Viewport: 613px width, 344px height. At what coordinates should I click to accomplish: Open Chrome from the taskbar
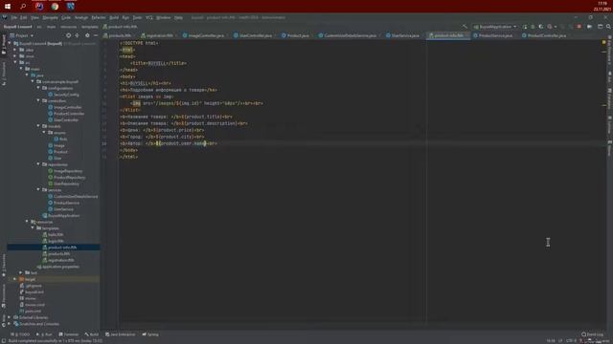(55, 7)
